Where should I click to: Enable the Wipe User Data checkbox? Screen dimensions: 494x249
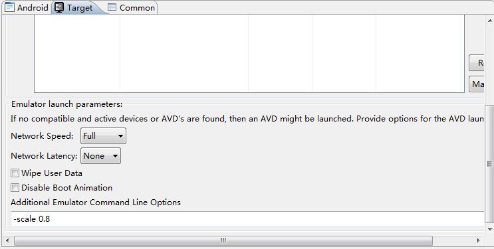[x=15, y=173]
